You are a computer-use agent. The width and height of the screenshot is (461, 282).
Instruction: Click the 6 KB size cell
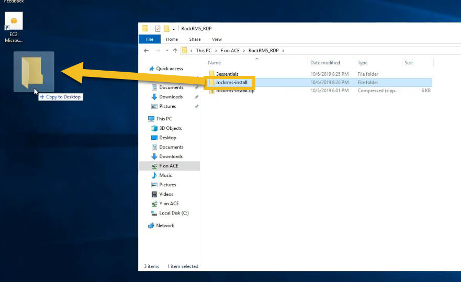[x=426, y=91]
